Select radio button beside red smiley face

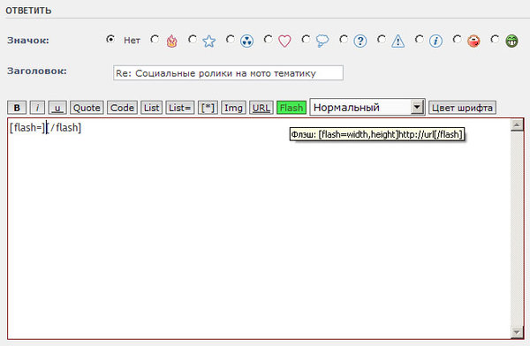458,40
